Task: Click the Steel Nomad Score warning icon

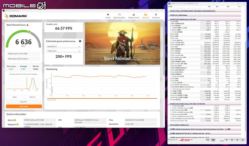Action: 27,25
